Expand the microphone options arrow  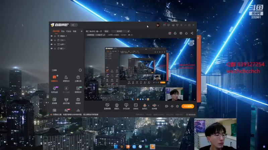148,106
